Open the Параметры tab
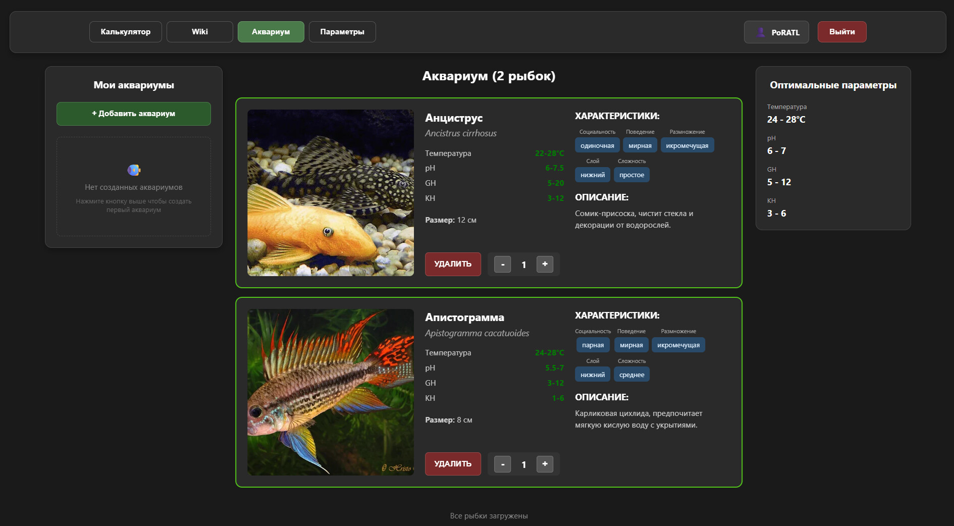 (342, 32)
